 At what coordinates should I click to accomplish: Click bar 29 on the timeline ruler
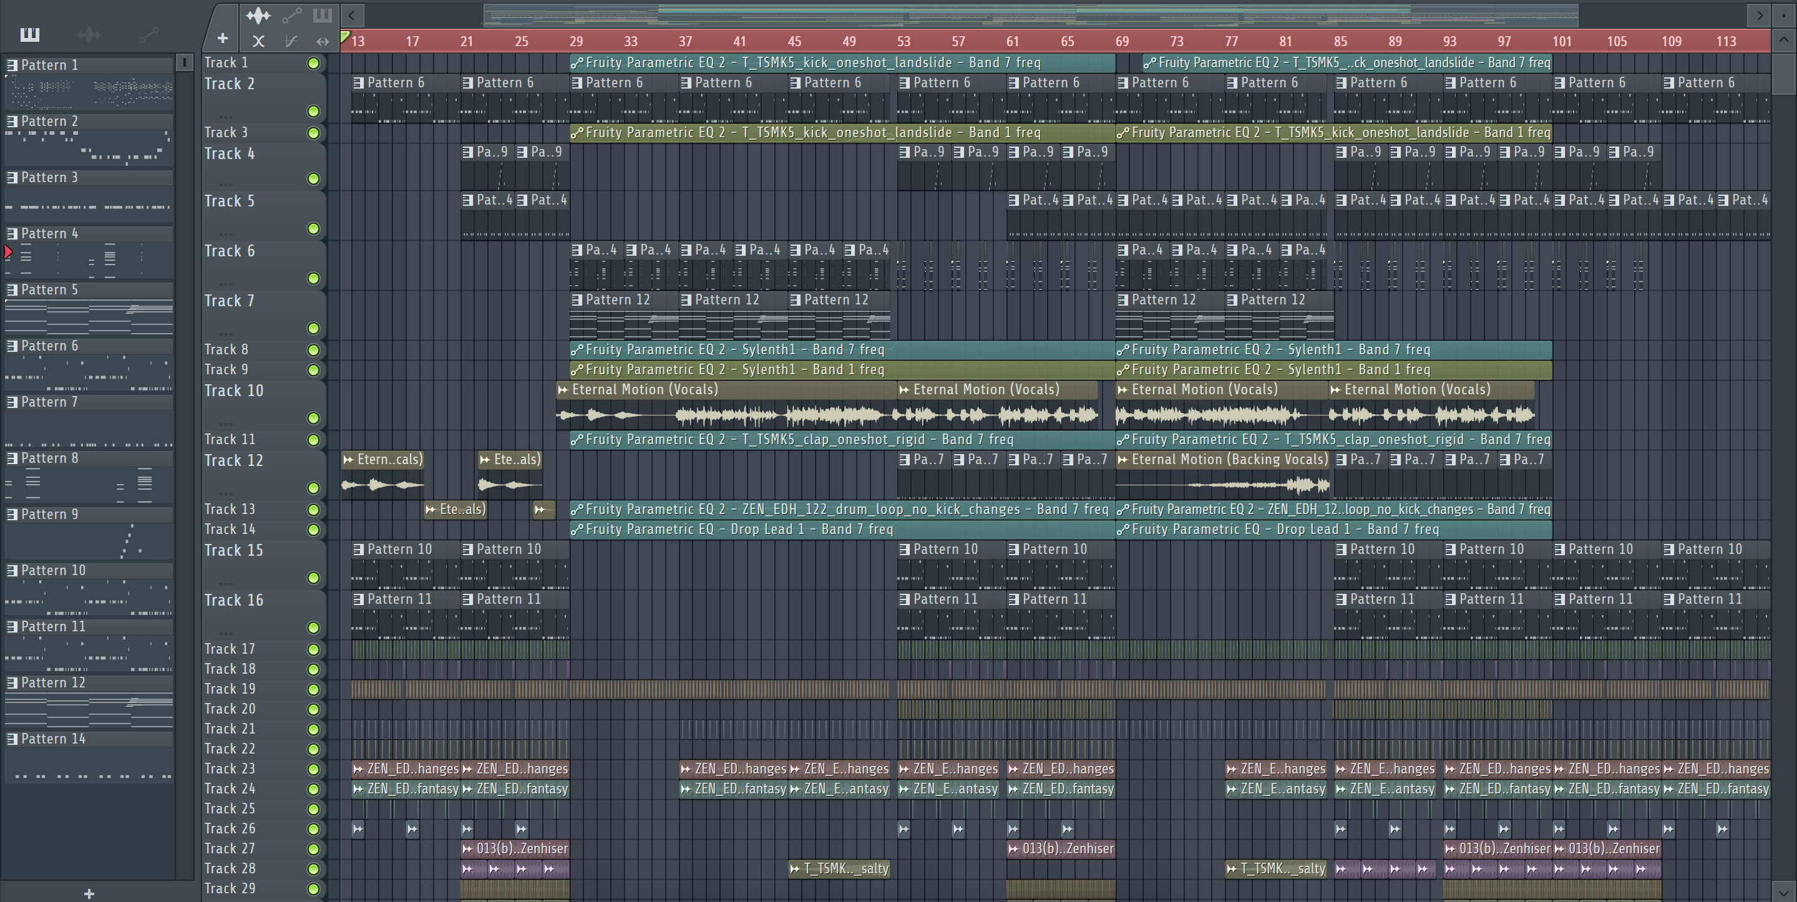pyautogui.click(x=576, y=41)
